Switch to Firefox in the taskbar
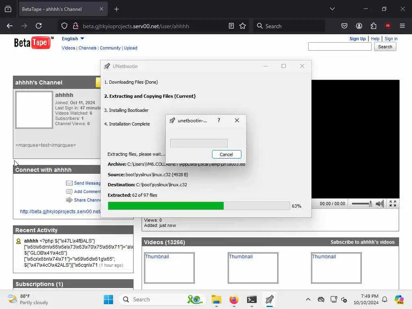Screen dimensions: 412x309 234,299
